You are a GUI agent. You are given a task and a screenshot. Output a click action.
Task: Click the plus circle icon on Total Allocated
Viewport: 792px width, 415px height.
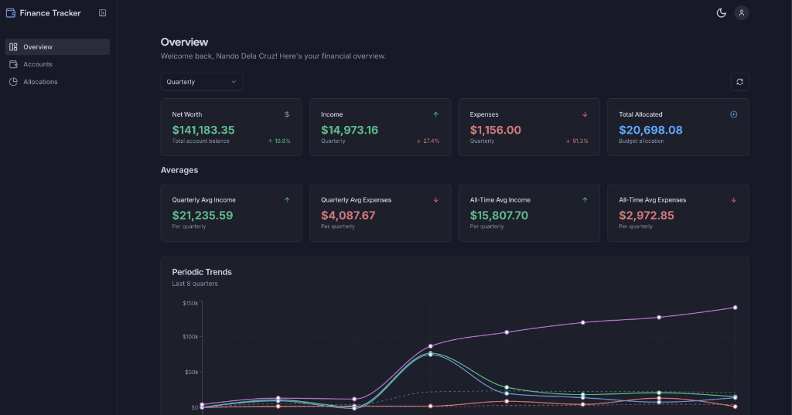(734, 114)
